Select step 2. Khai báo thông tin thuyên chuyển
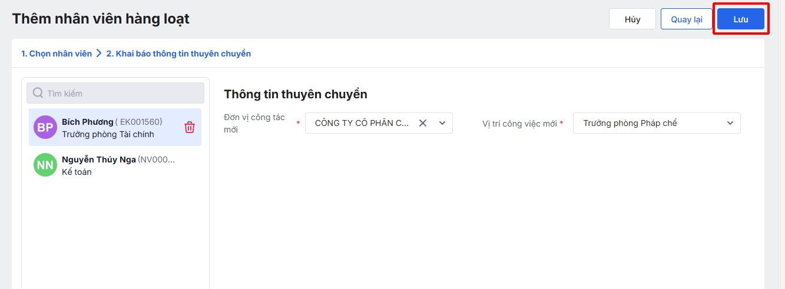This screenshot has height=289, width=785. click(x=178, y=54)
